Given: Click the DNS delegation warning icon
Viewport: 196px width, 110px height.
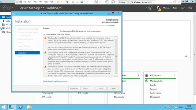Looking at the screenshot, I should pyautogui.click(x=45, y=67).
